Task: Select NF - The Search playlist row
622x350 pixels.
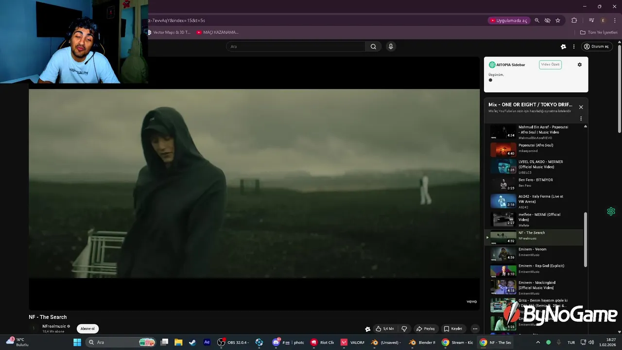Action: pyautogui.click(x=535, y=237)
